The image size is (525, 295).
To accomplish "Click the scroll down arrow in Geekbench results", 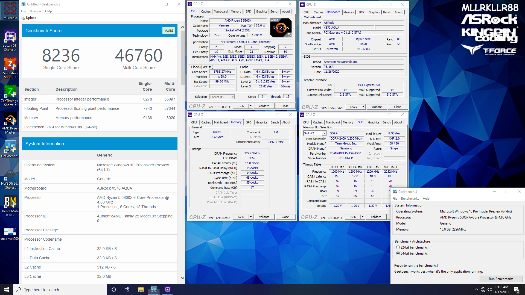I will pyautogui.click(x=183, y=278).
